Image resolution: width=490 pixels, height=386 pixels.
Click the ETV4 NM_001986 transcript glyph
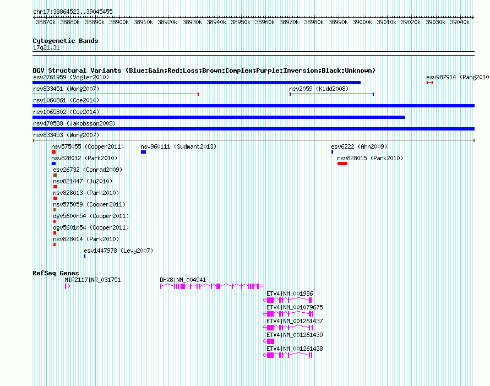(x=288, y=300)
